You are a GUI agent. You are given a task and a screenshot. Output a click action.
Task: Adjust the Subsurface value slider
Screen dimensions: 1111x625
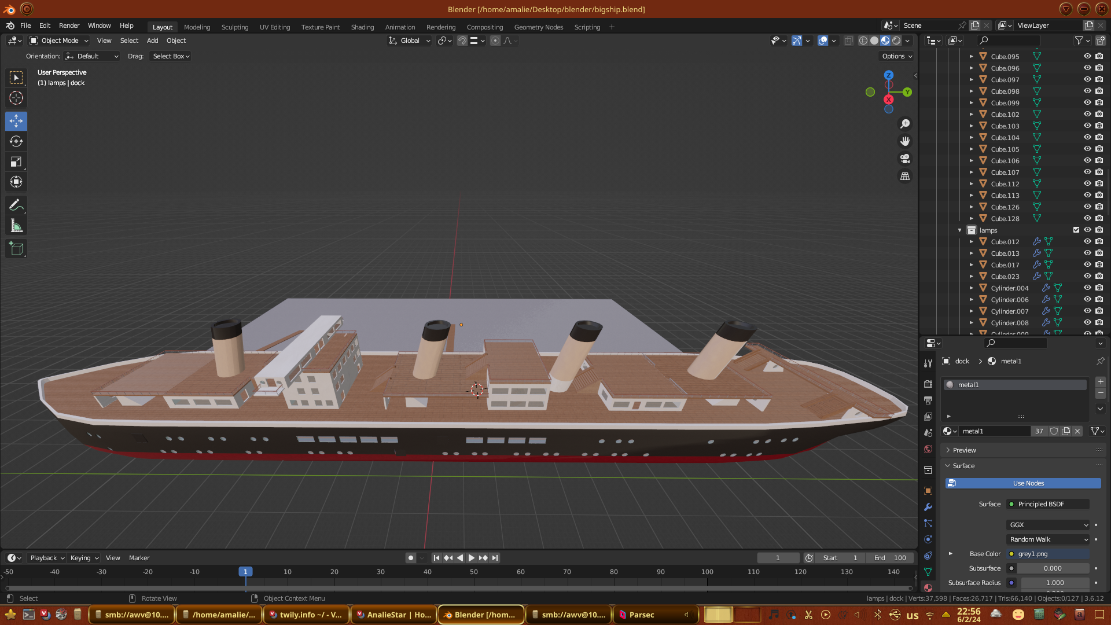[x=1052, y=568]
